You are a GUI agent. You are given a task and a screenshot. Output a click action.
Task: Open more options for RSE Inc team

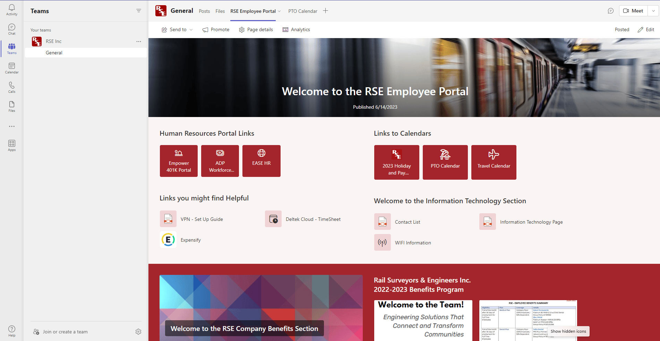[138, 41]
